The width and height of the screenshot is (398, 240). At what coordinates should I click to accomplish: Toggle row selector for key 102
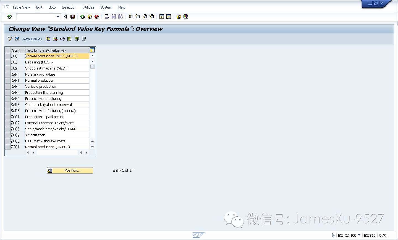coord(8,68)
